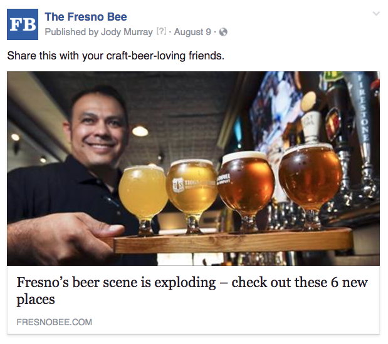
Task: Click the Fresno Bee FB logo avatar
Action: coord(23,24)
